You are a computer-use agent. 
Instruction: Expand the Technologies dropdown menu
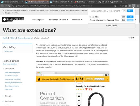point(38,20)
